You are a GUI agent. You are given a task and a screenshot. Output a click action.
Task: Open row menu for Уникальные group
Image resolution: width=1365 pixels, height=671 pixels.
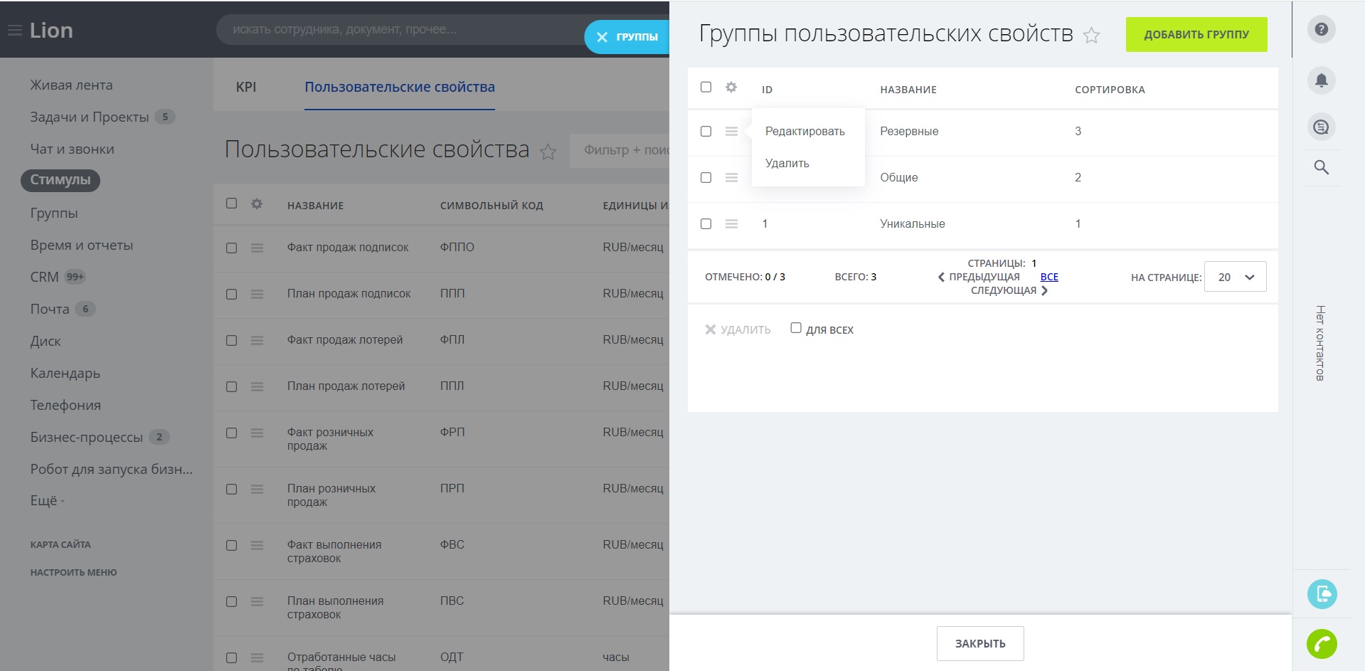(731, 224)
